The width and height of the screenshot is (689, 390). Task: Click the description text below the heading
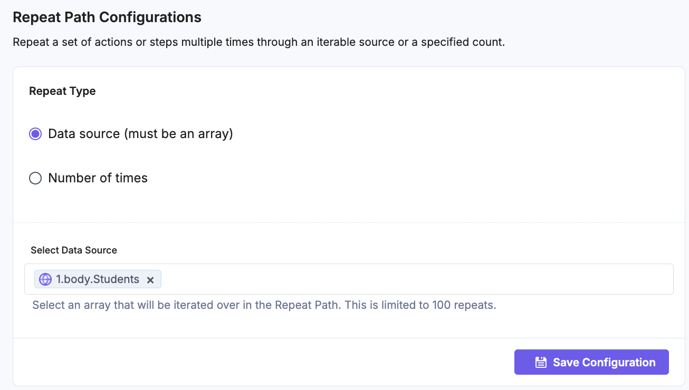(259, 42)
